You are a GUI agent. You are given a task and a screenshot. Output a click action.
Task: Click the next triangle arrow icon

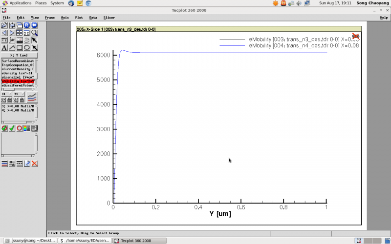(12, 33)
